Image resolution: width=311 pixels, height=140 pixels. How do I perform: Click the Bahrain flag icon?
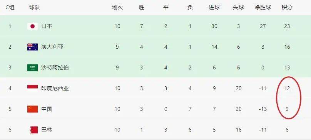tap(34, 130)
